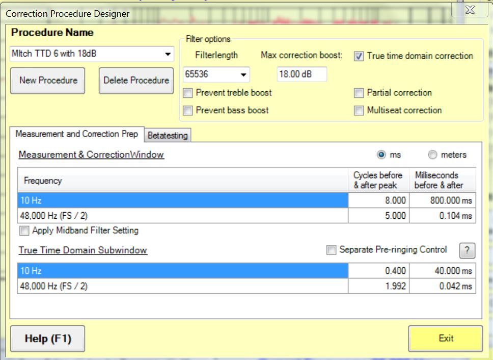
Task: Enable Apply Midband Filter Setting checkbox
Action: click(x=24, y=231)
